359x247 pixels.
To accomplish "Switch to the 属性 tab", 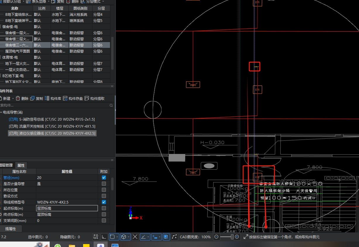I will tap(21, 165).
